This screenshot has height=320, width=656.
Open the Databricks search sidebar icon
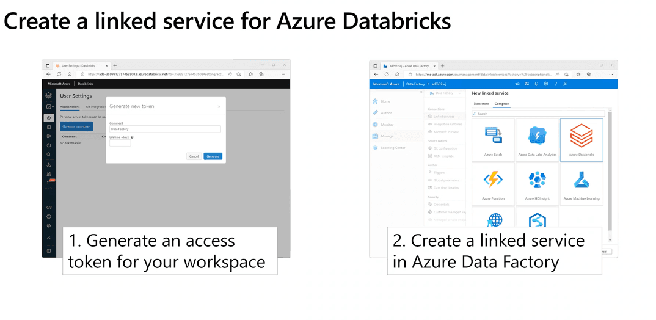tap(49, 155)
